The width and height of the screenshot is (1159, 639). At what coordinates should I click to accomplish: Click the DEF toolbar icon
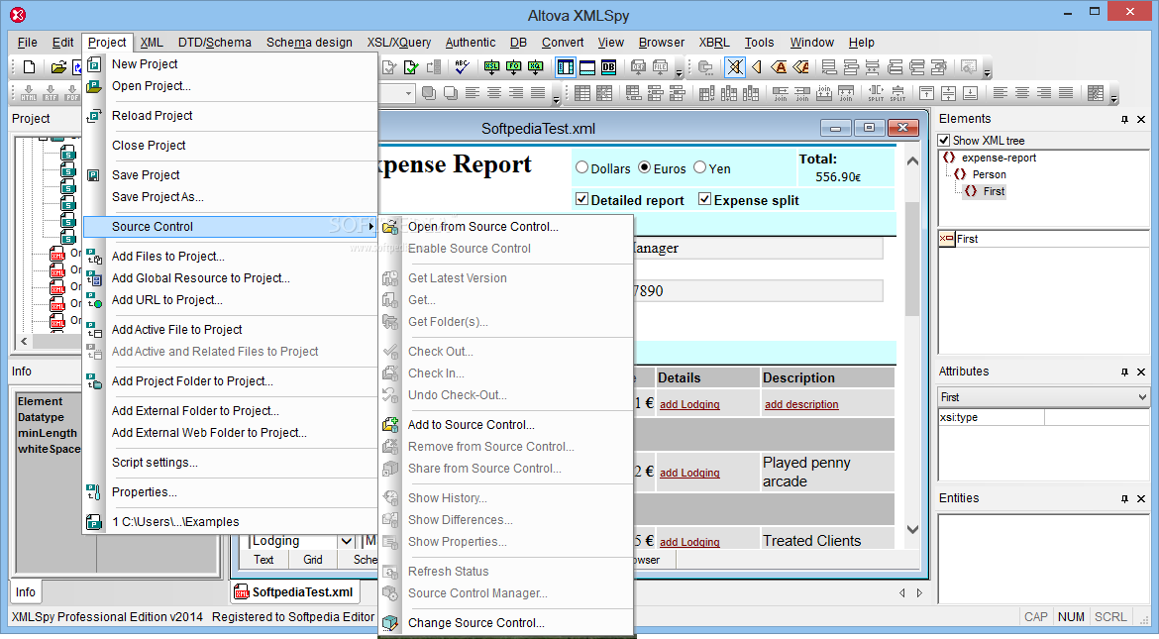point(638,67)
